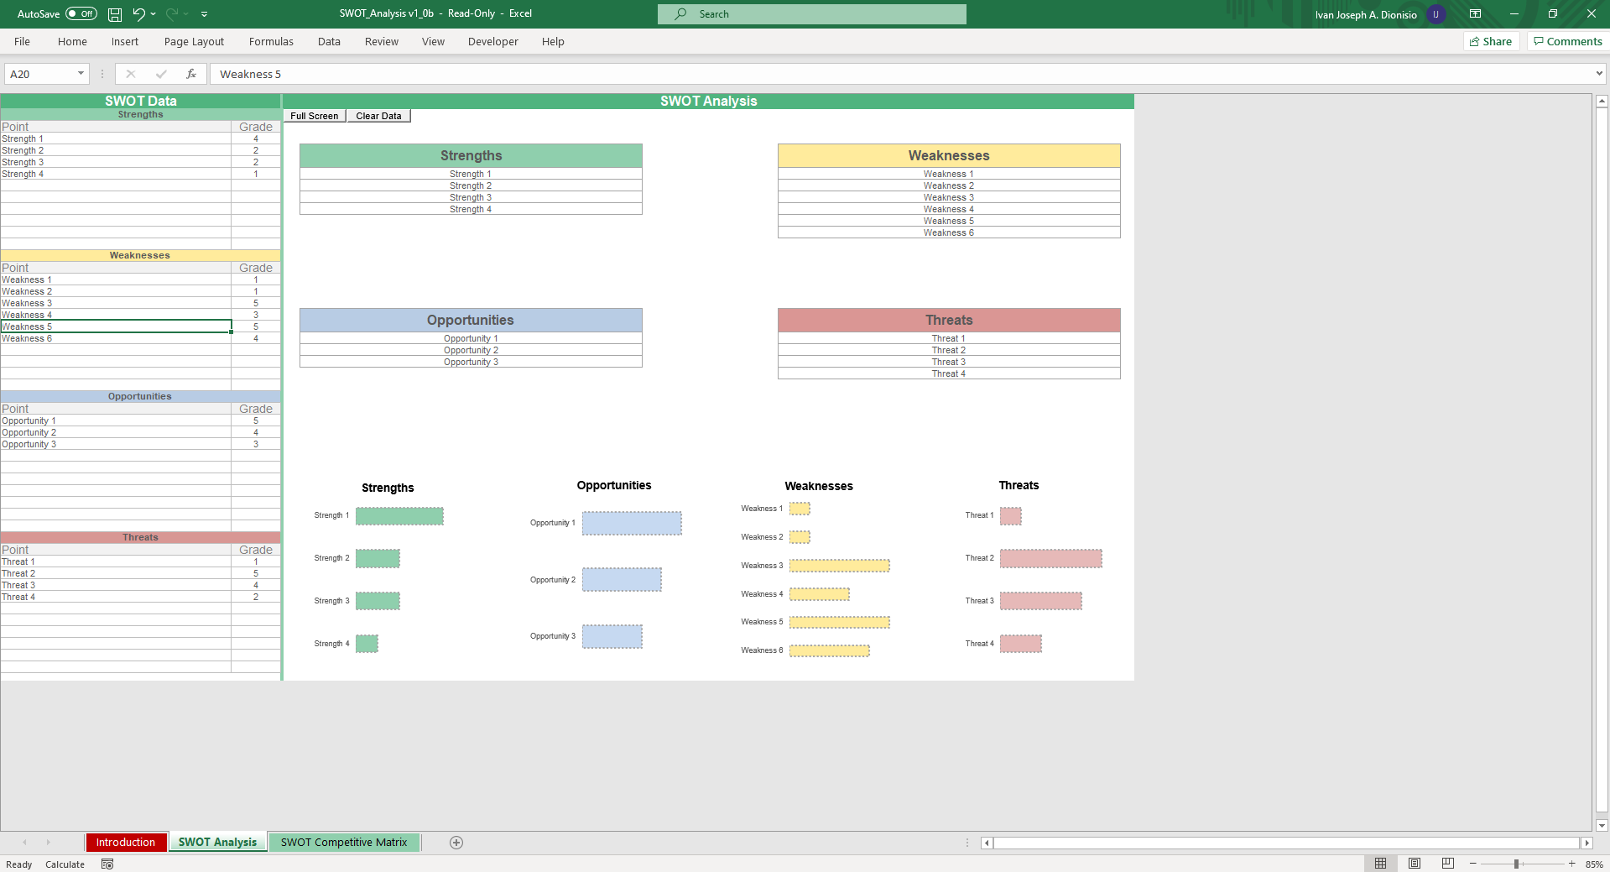The height and width of the screenshot is (872, 1610).
Task: Click the Insert Function fx icon
Action: (191, 74)
